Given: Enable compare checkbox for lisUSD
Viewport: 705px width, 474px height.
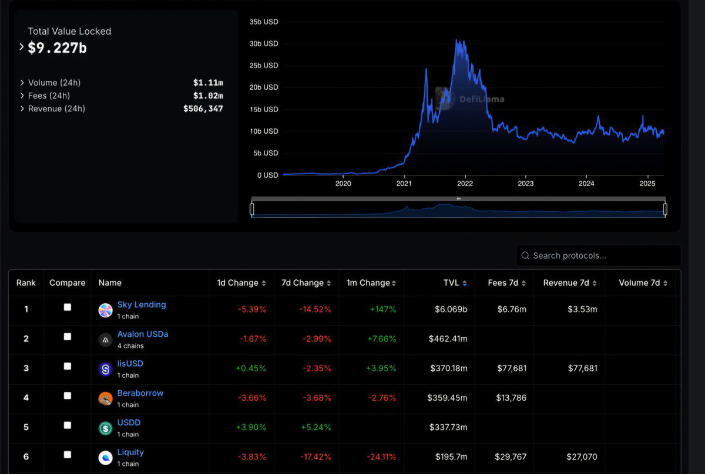Looking at the screenshot, I should (68, 366).
